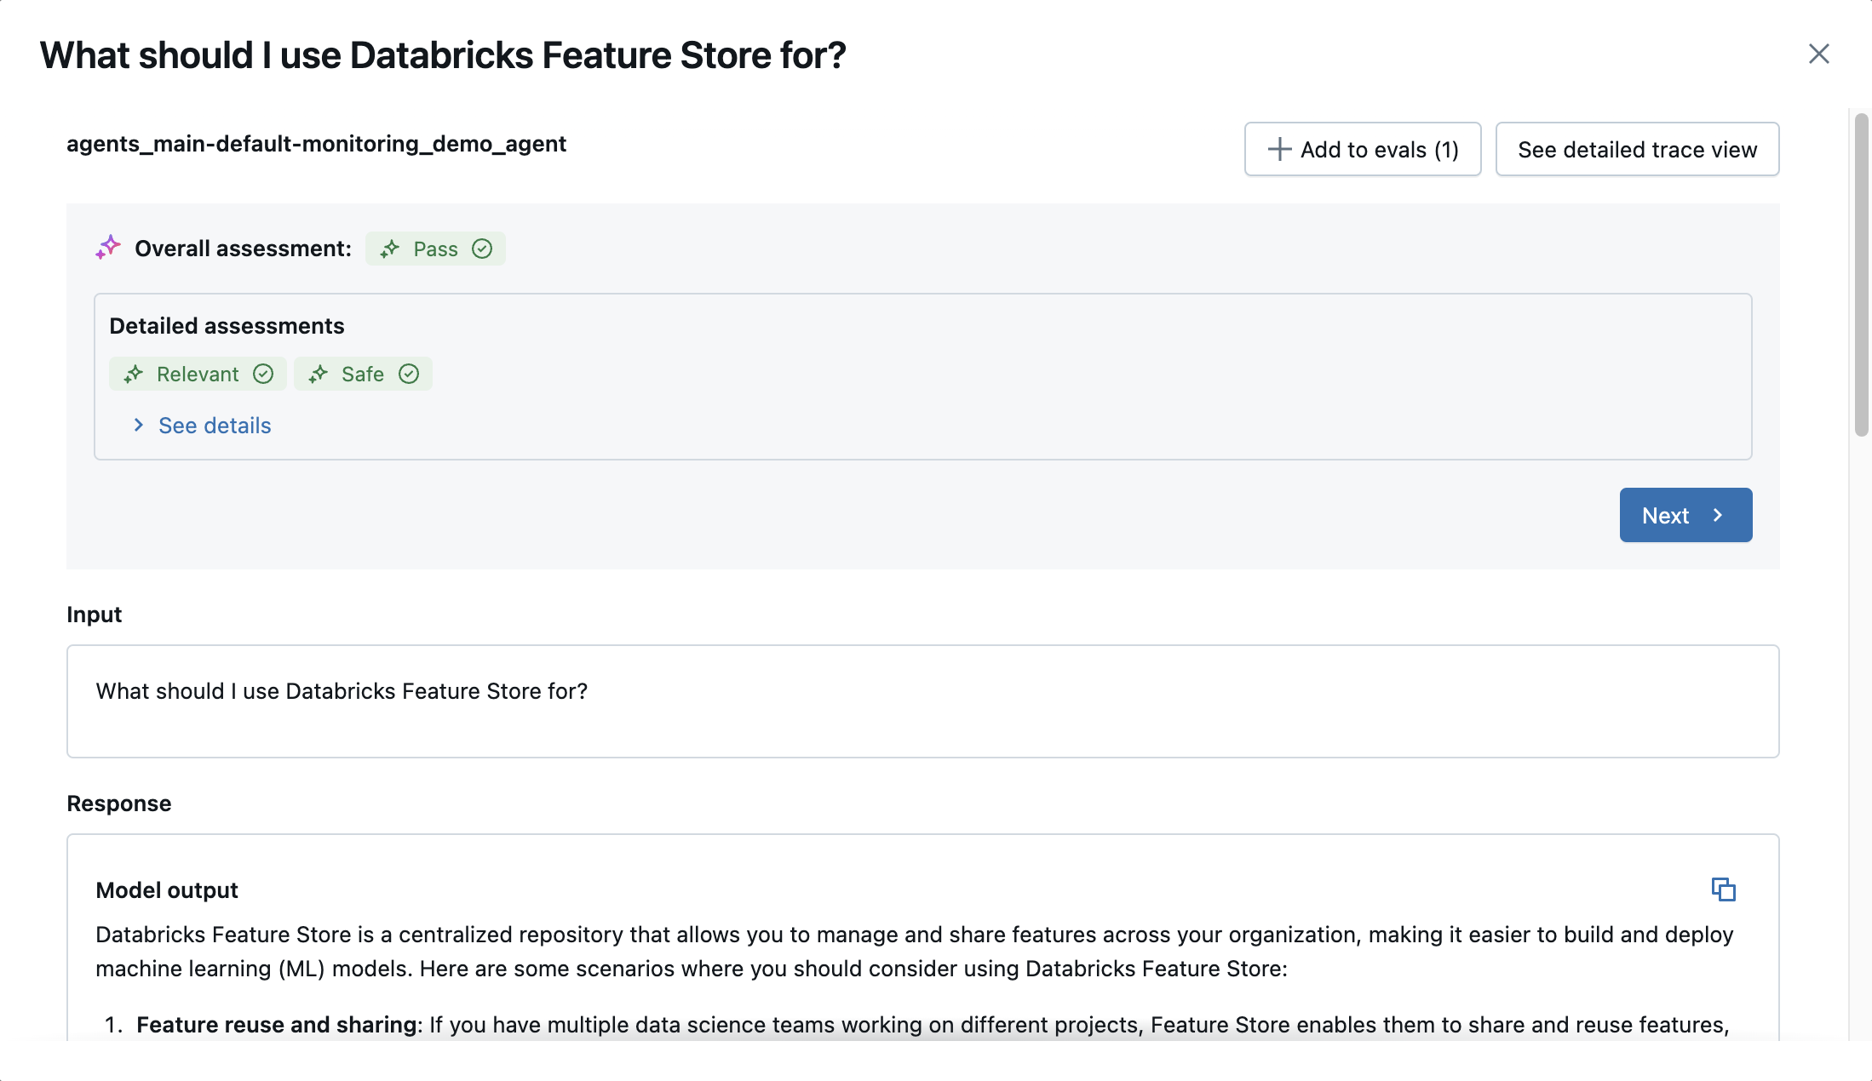1872x1081 pixels.
Task: Click inside the Input text box
Action: tap(922, 701)
